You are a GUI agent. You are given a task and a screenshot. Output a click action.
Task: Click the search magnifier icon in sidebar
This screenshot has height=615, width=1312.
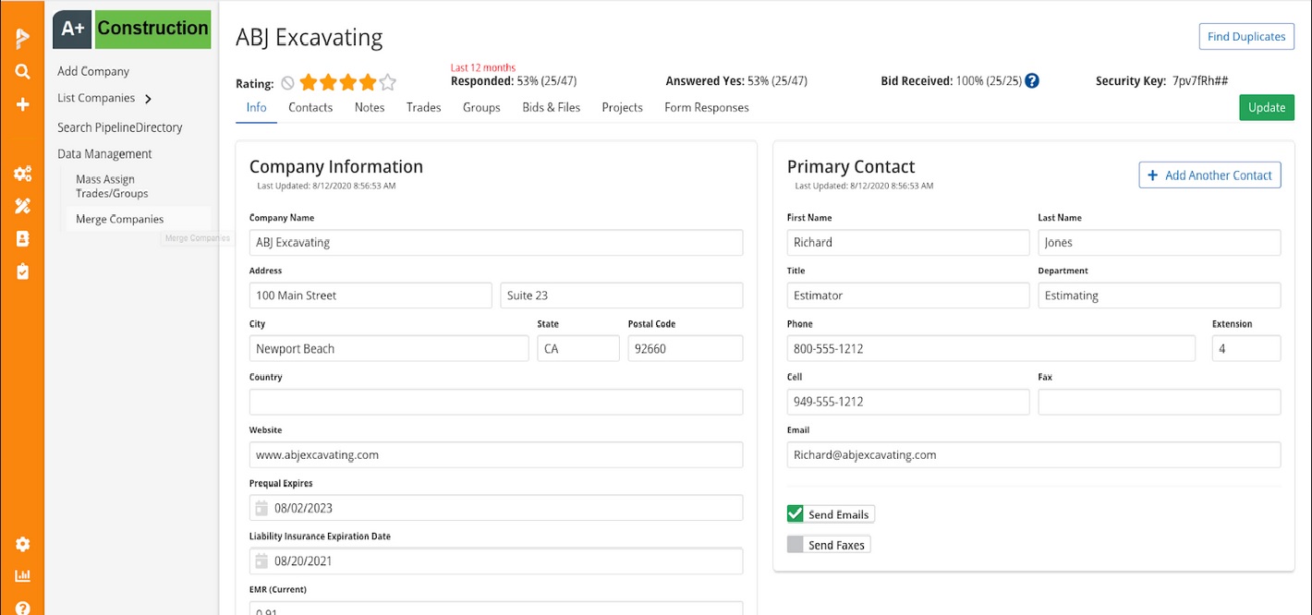22,72
